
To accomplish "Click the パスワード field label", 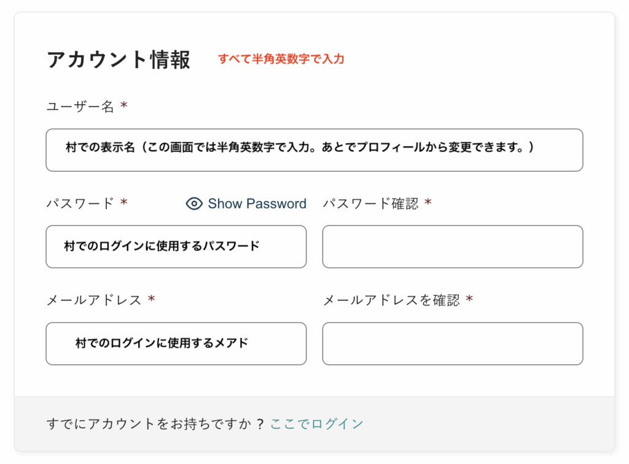I will (x=80, y=203).
